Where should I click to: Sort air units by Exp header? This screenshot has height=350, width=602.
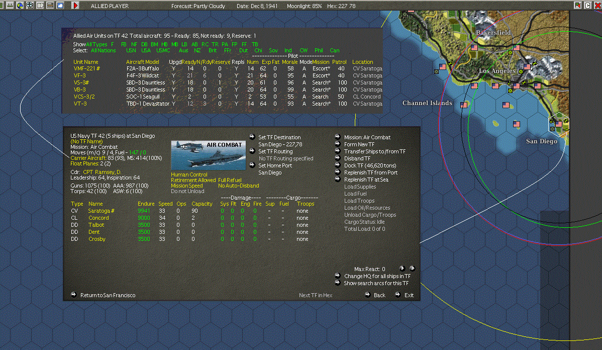pos(266,62)
